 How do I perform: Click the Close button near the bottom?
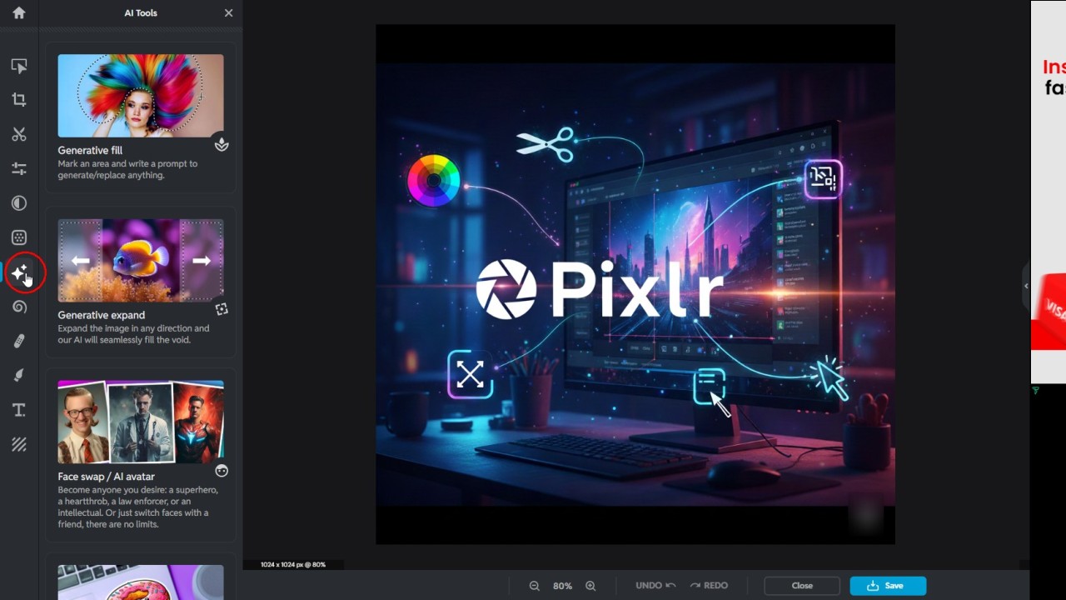[x=801, y=586]
